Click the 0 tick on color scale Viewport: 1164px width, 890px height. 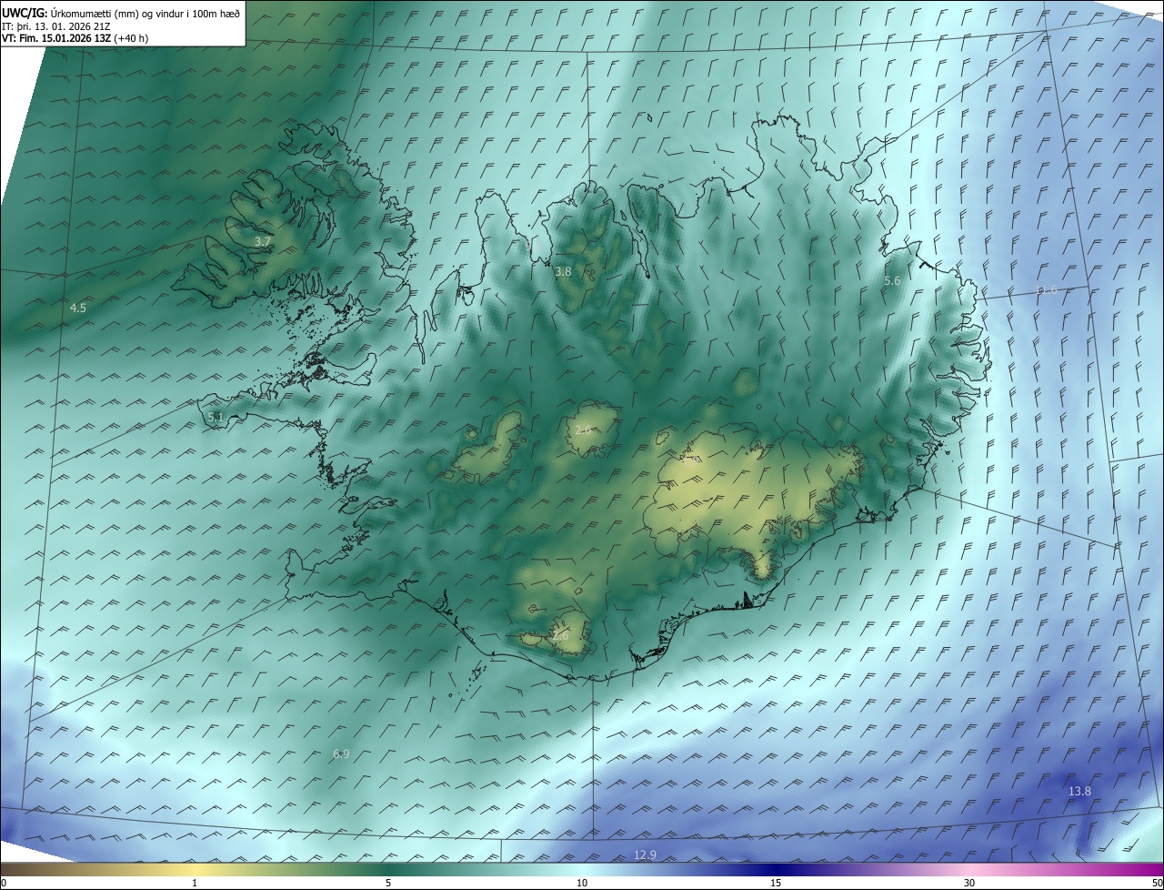pos(3,883)
